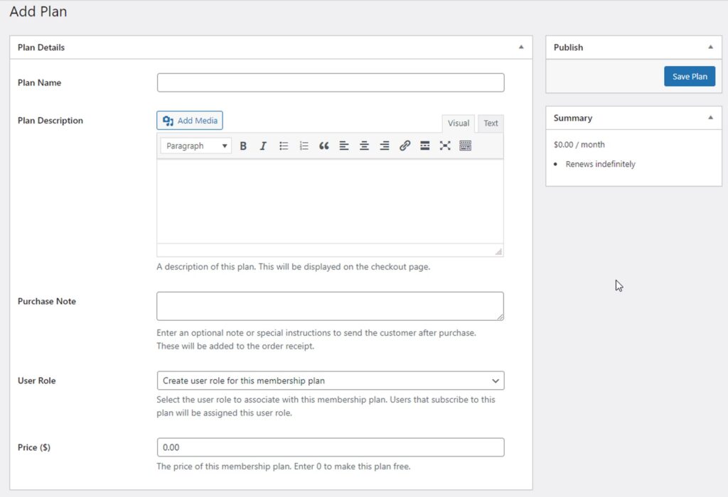Click the Save Plan button
Screen dimensions: 728x497
tap(690, 77)
